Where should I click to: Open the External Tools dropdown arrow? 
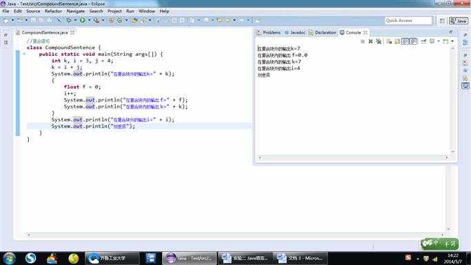click(103, 20)
